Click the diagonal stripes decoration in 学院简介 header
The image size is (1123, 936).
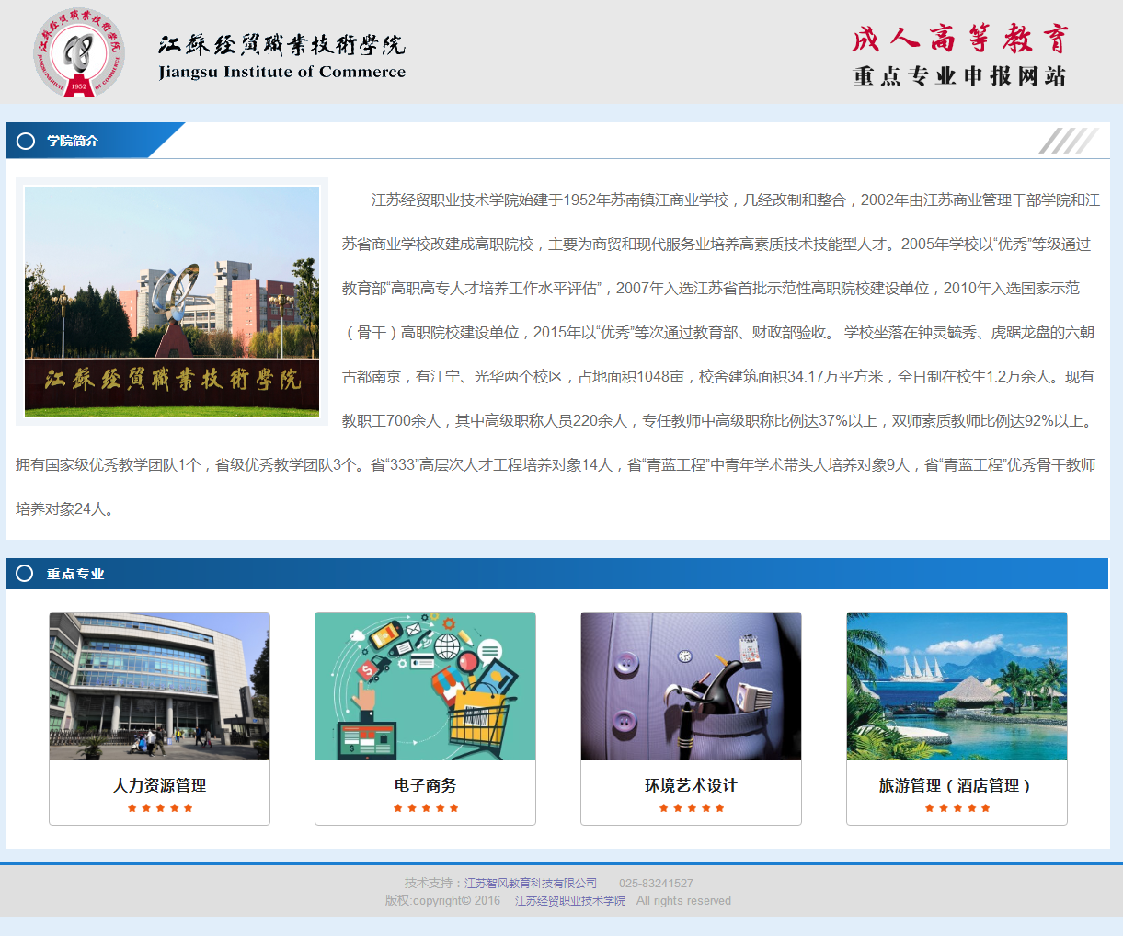point(1068,141)
